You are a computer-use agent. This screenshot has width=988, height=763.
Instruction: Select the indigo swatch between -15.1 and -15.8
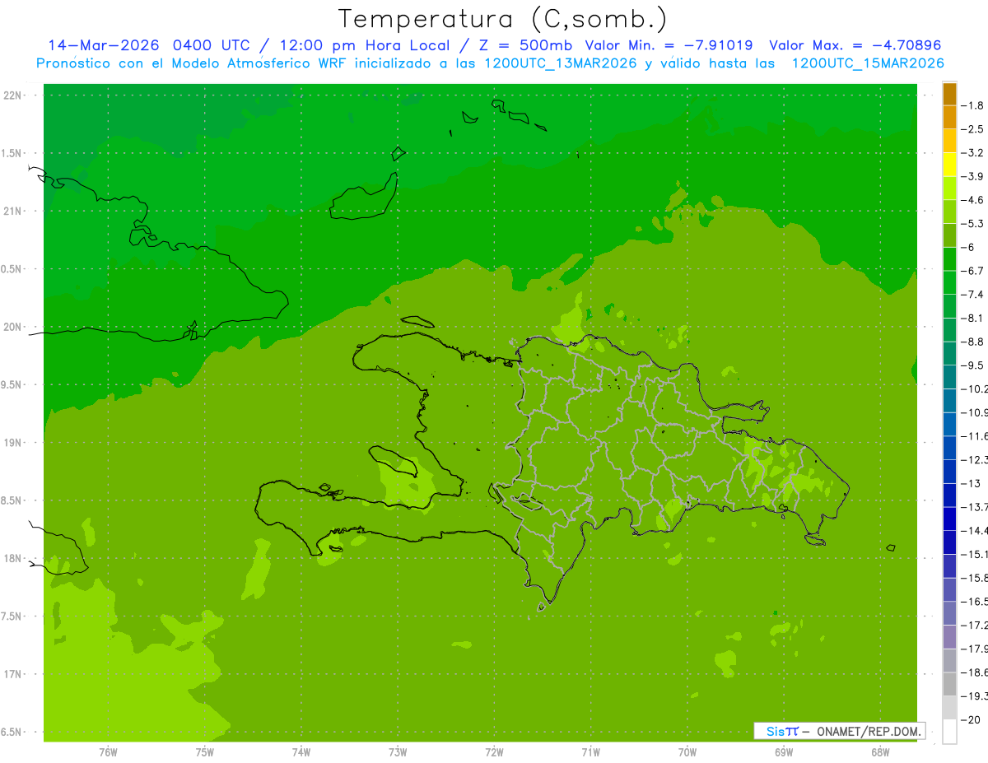[x=949, y=565]
